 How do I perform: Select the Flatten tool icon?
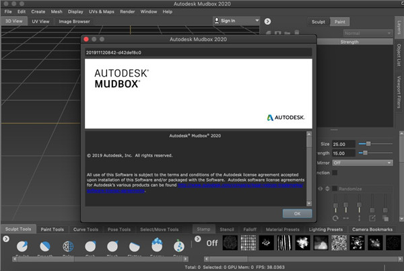[x=135, y=247]
